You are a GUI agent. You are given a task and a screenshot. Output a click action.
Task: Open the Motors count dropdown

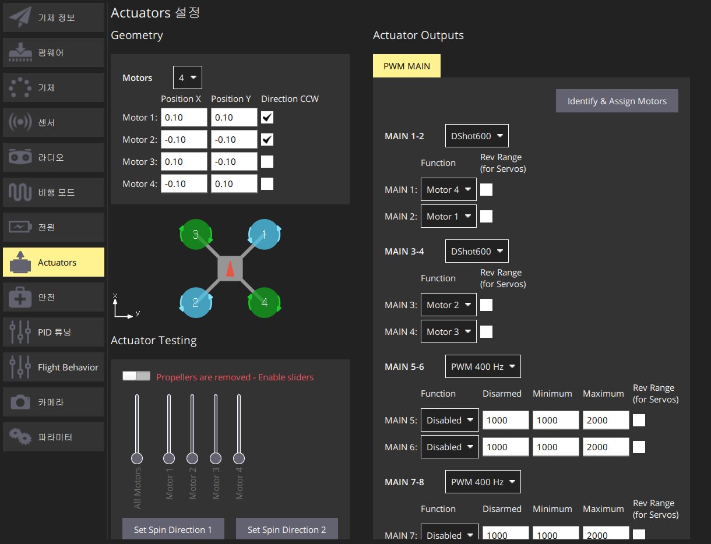[188, 77]
